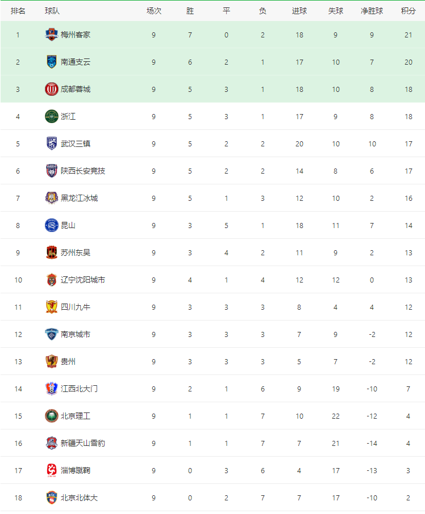This screenshot has width=425, height=514.
Task: Select the 辽宁沈阳城市 team name
Action: (83, 280)
